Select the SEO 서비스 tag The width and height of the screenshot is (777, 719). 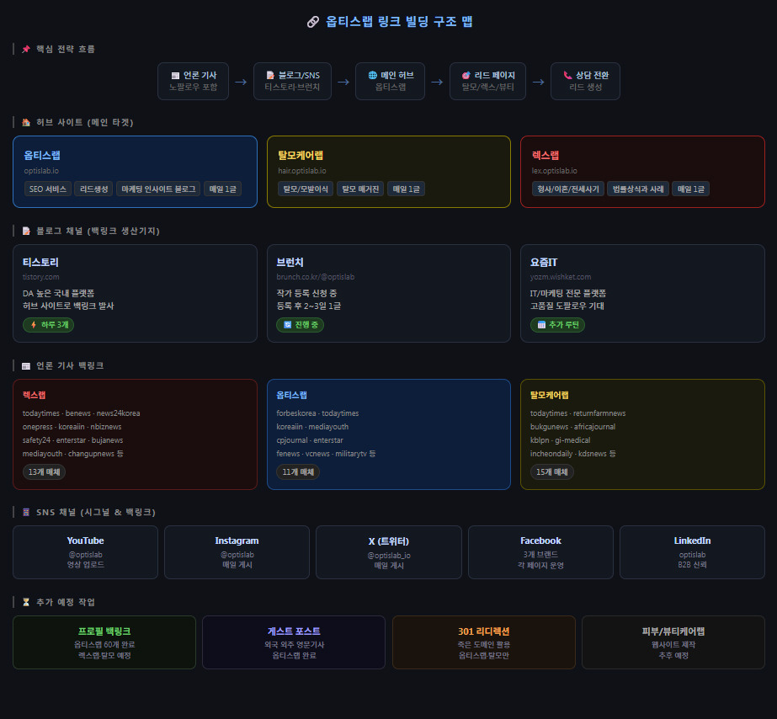click(x=48, y=189)
